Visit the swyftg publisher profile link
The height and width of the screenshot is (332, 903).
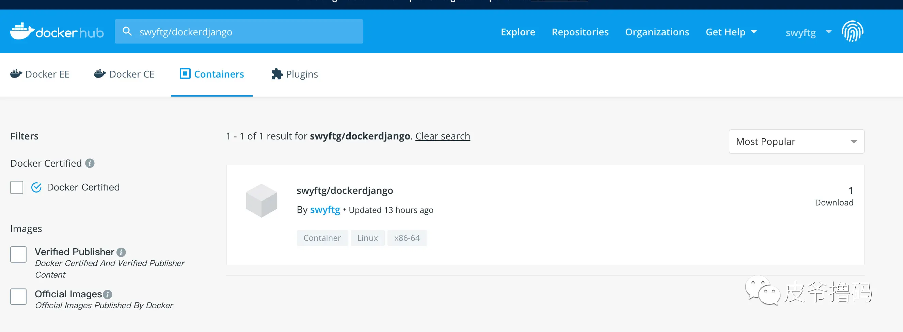pos(325,210)
